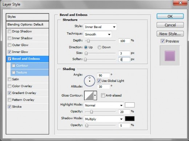Click the New Style... button

(170, 34)
